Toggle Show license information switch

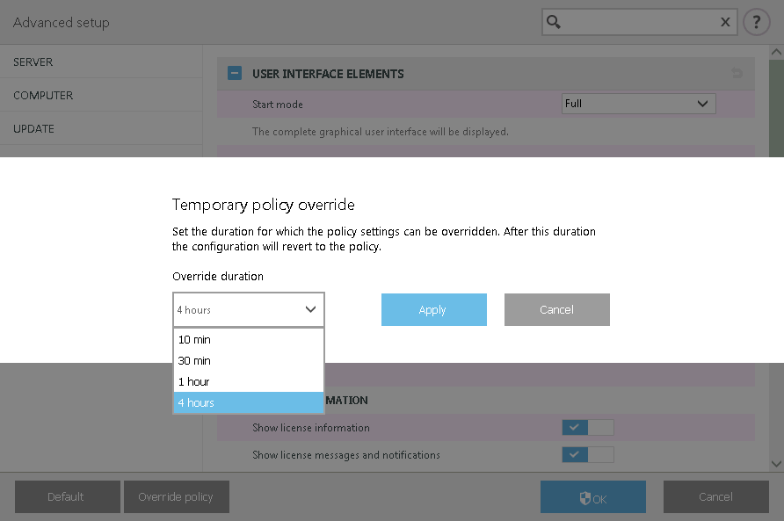click(587, 428)
